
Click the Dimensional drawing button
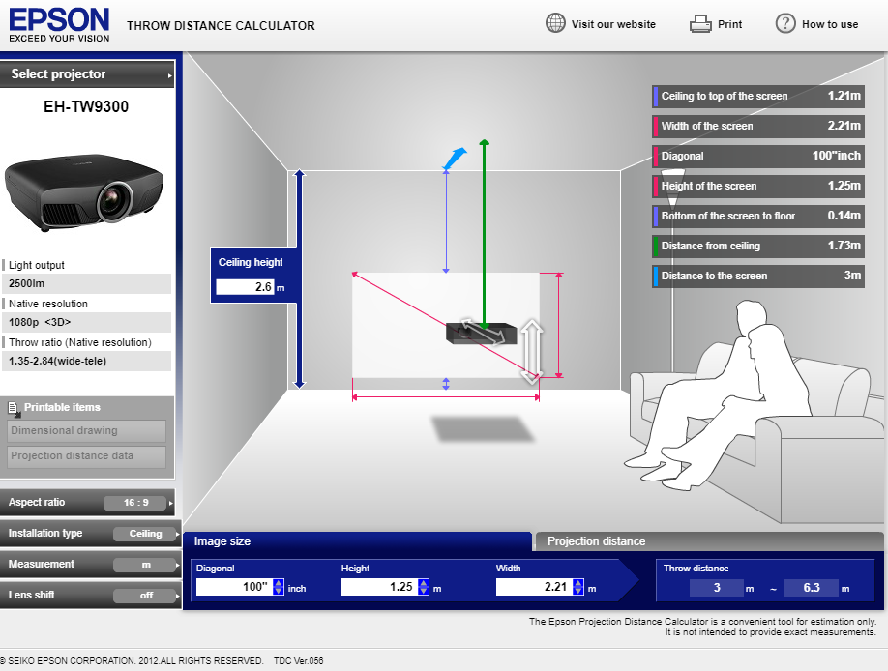point(87,431)
